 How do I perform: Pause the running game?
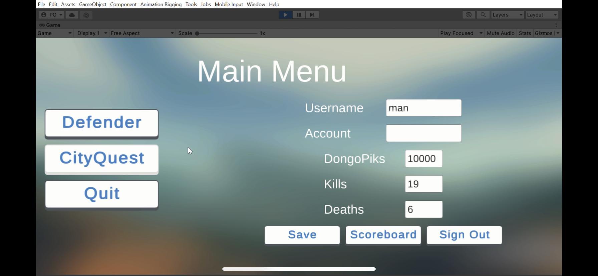299,15
